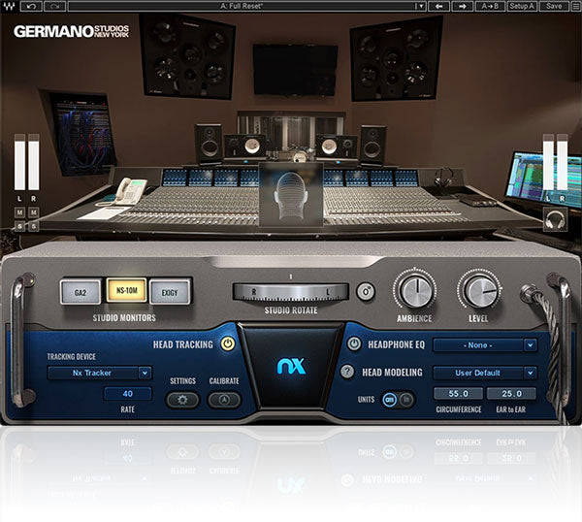This screenshot has height=522, width=582.
Task: Click the Circumference field 55.0
Action: (459, 394)
